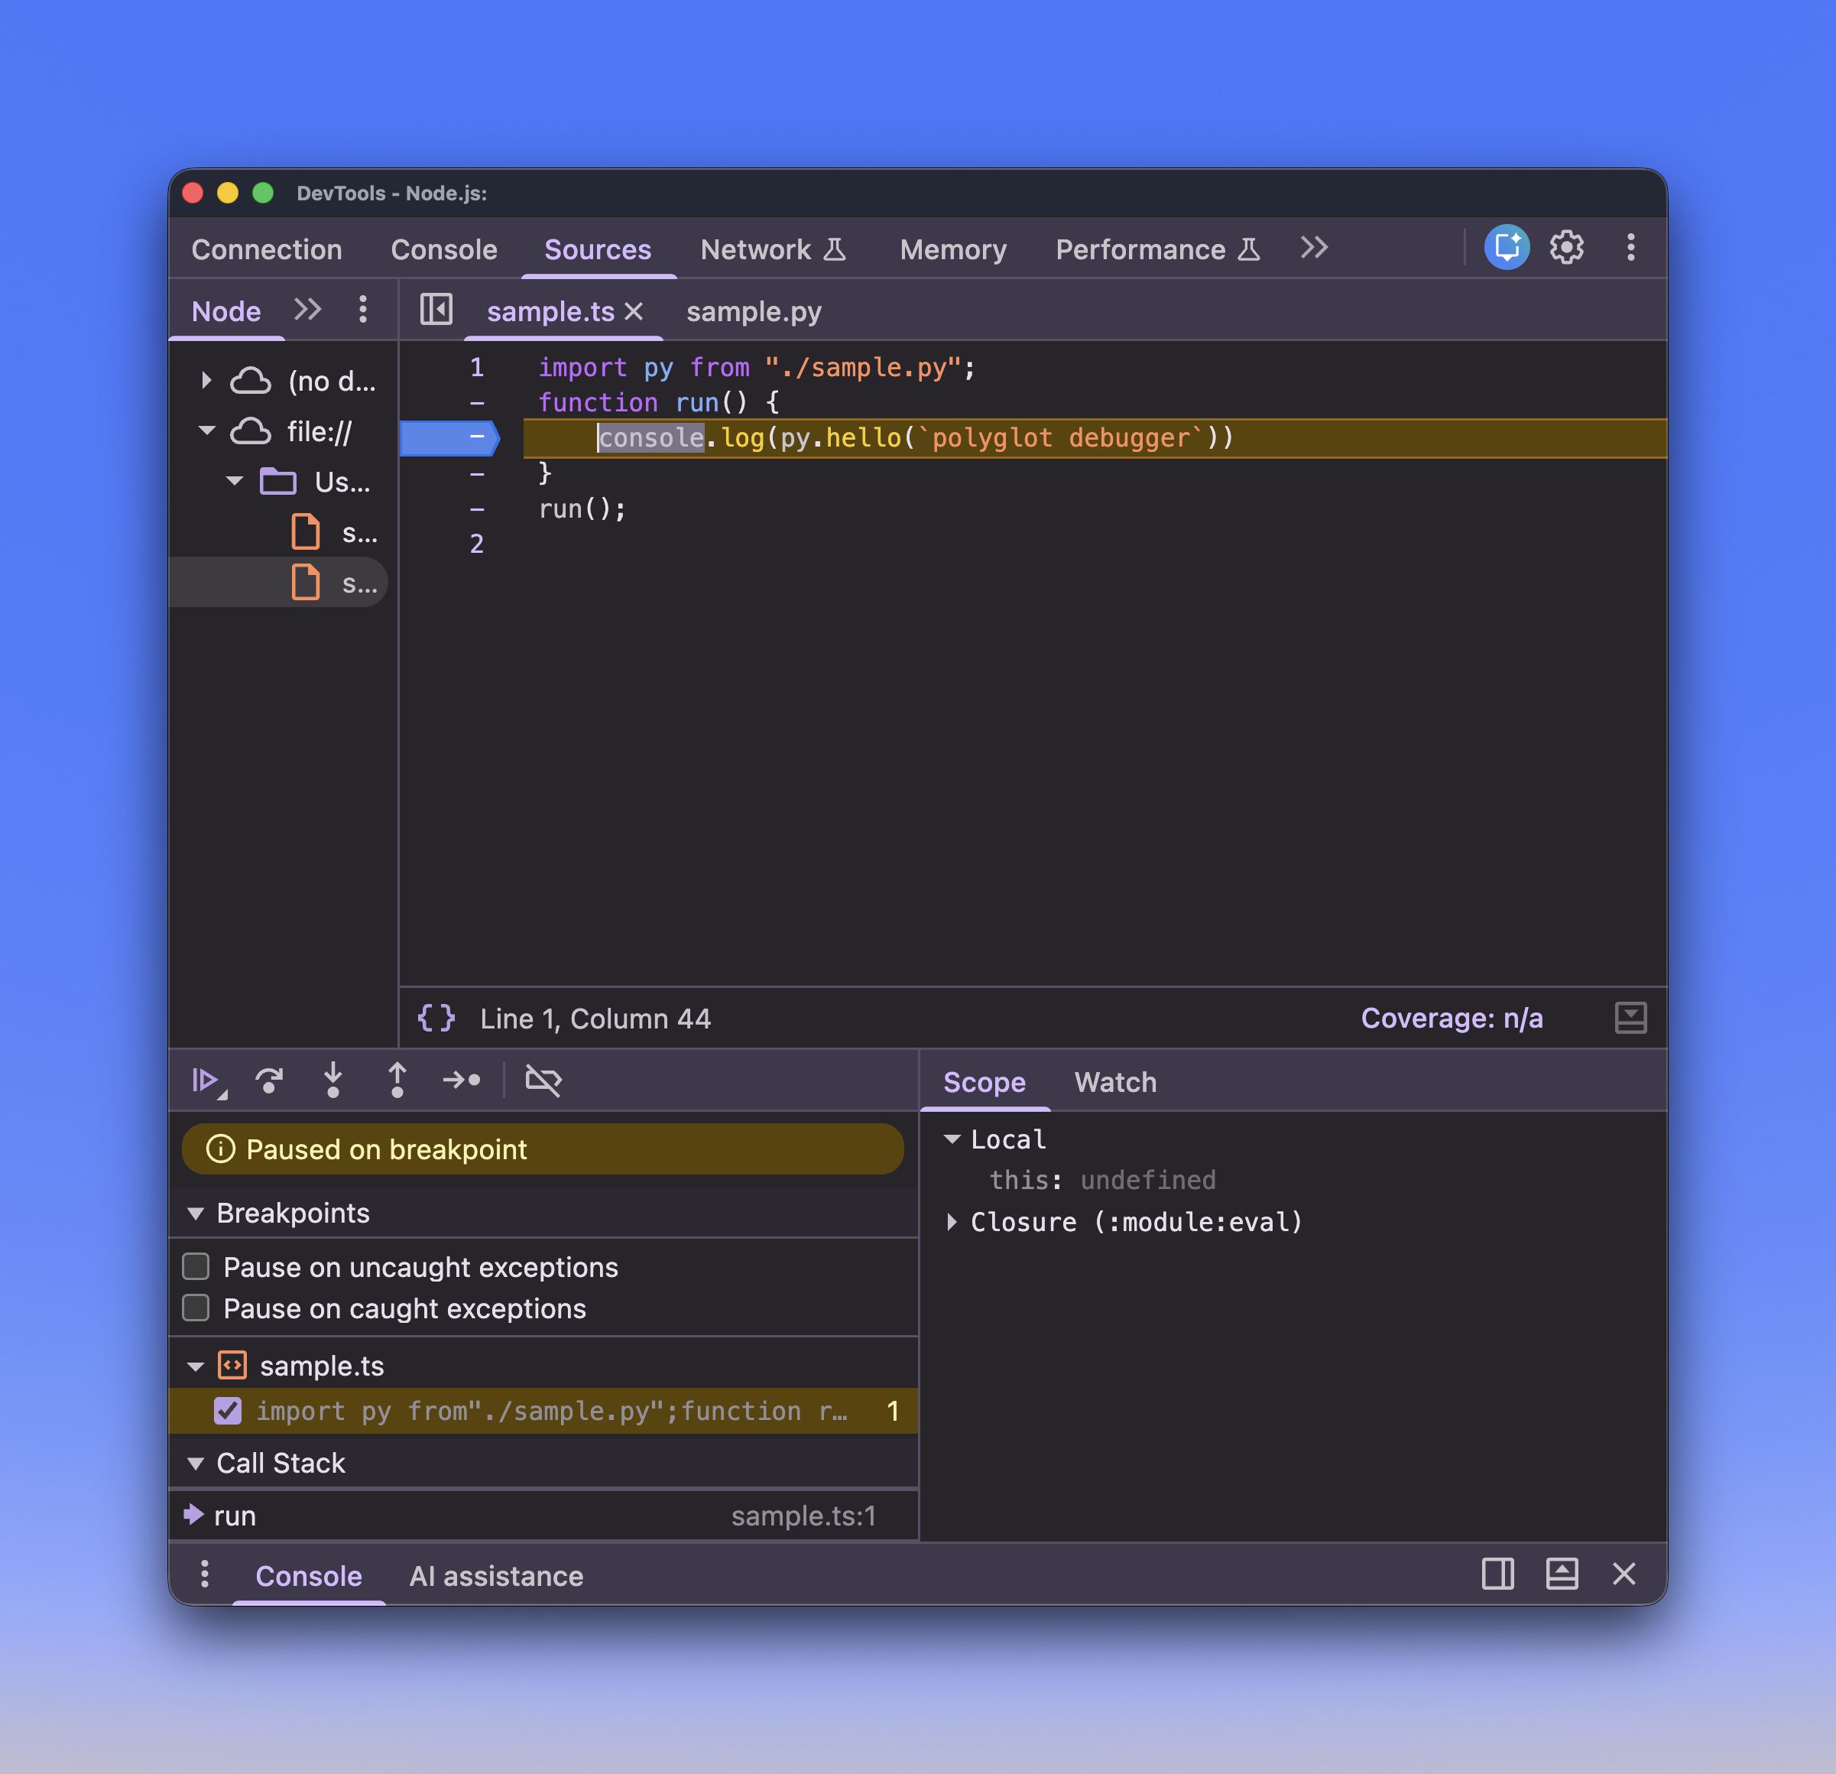Image resolution: width=1836 pixels, height=1774 pixels.
Task: Select the run call stack frame
Action: point(543,1516)
